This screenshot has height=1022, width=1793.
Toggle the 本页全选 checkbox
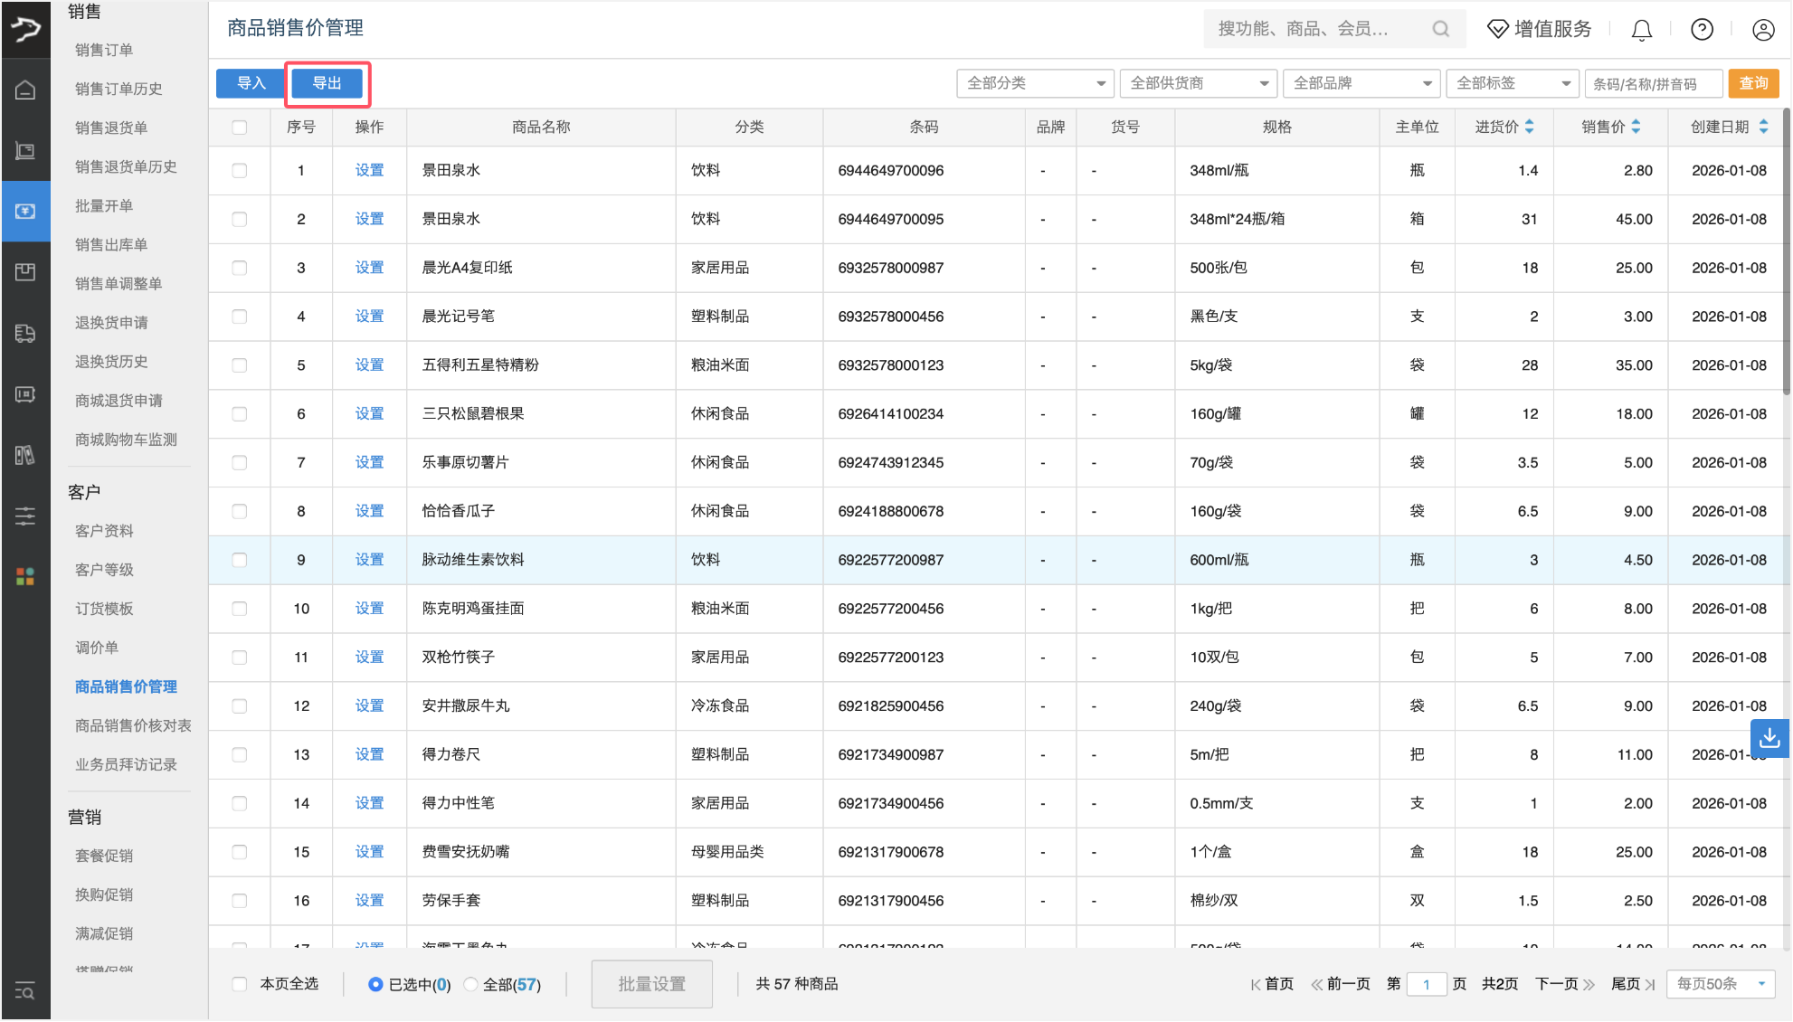click(239, 984)
